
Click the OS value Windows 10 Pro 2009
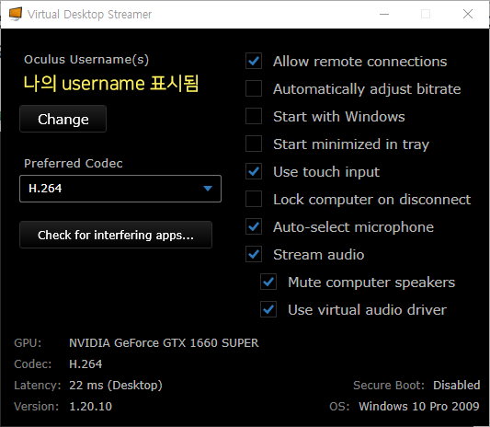coord(419,407)
